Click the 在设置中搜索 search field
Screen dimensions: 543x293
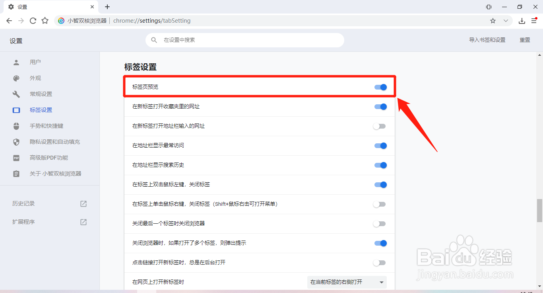244,40
